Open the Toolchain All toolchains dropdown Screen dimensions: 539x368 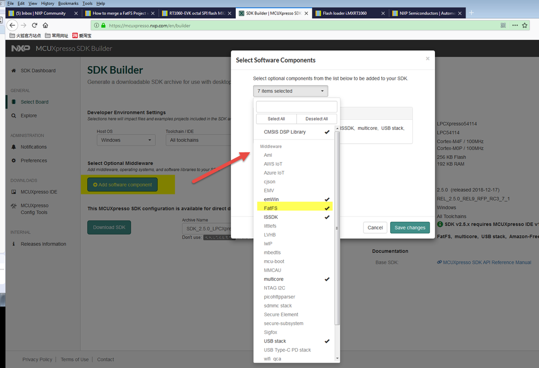200,140
